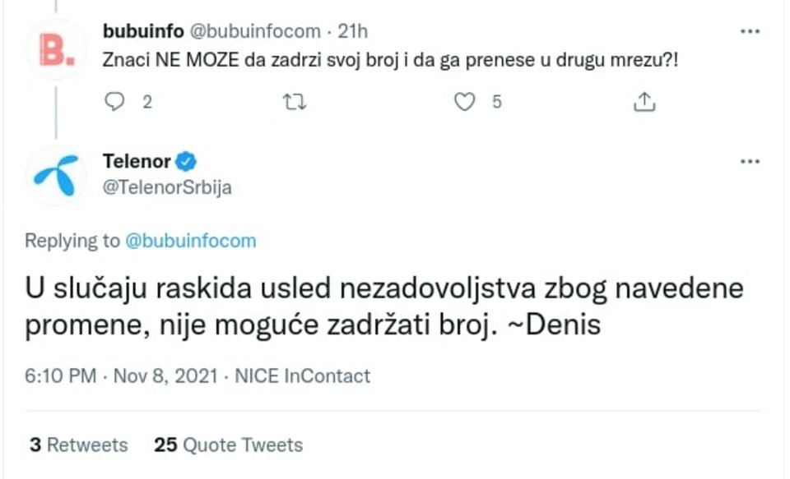This screenshot has height=479, width=790.
Task: Open the more options menu on Telenor's reply
Action: (x=750, y=162)
